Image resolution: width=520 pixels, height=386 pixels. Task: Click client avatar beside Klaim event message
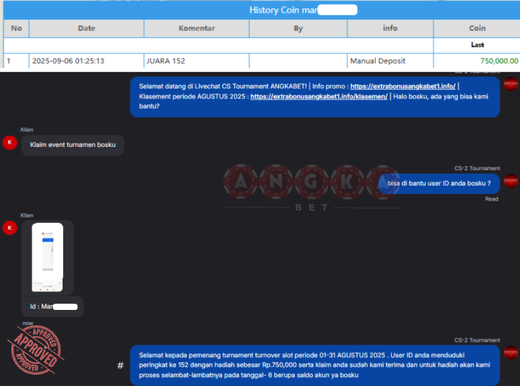coord(10,142)
